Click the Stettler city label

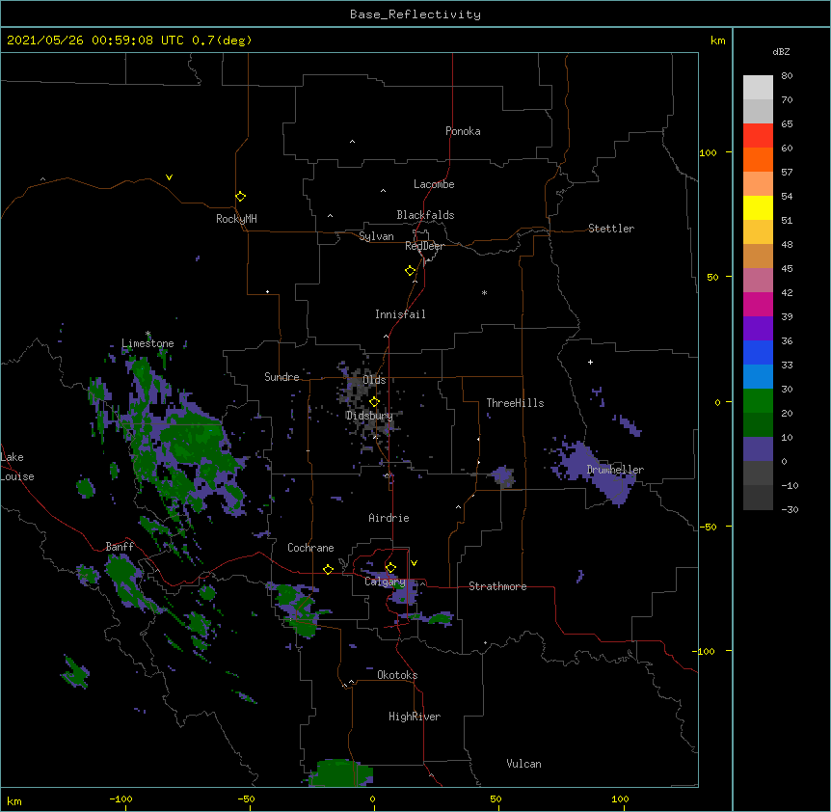coord(611,229)
